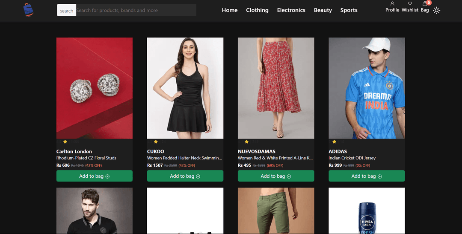Click the star rating under ADIDAS jersey
The height and width of the screenshot is (234, 462).
pyautogui.click(x=334, y=142)
